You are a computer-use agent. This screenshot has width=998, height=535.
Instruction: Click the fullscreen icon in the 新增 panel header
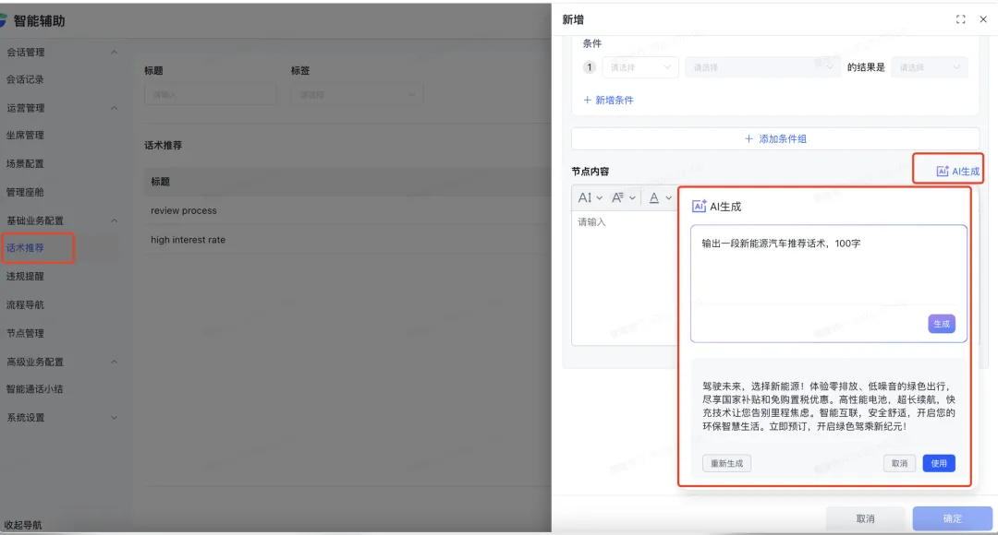coord(961,19)
